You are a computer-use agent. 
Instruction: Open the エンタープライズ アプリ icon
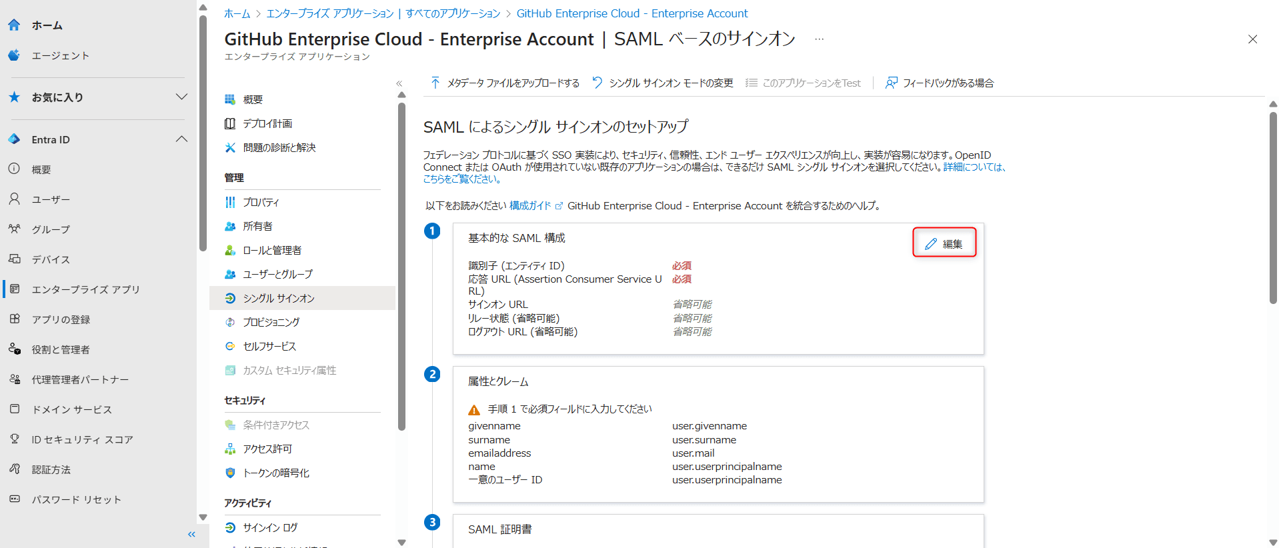(x=14, y=289)
